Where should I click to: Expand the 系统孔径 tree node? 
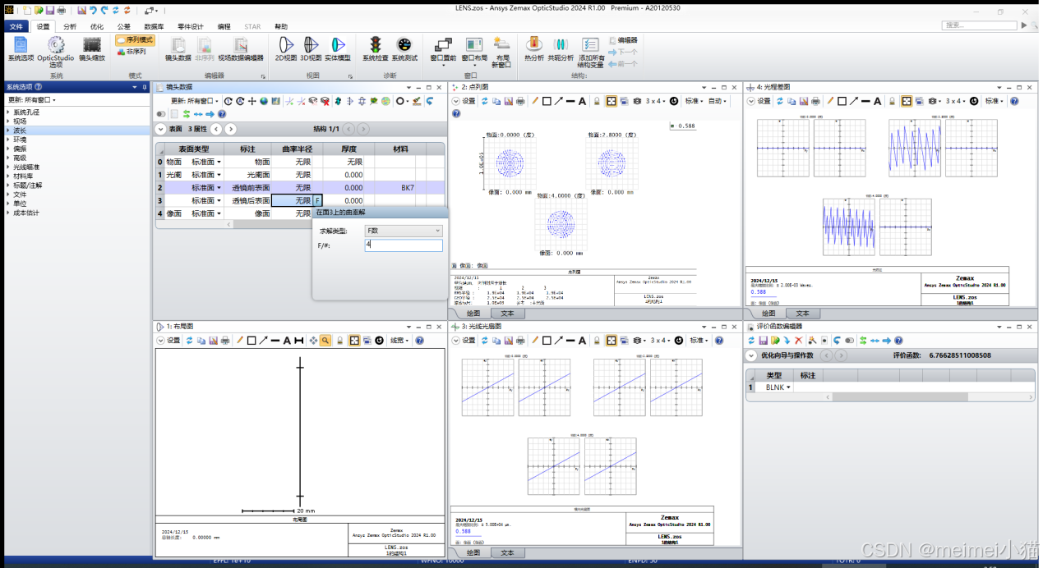8,112
